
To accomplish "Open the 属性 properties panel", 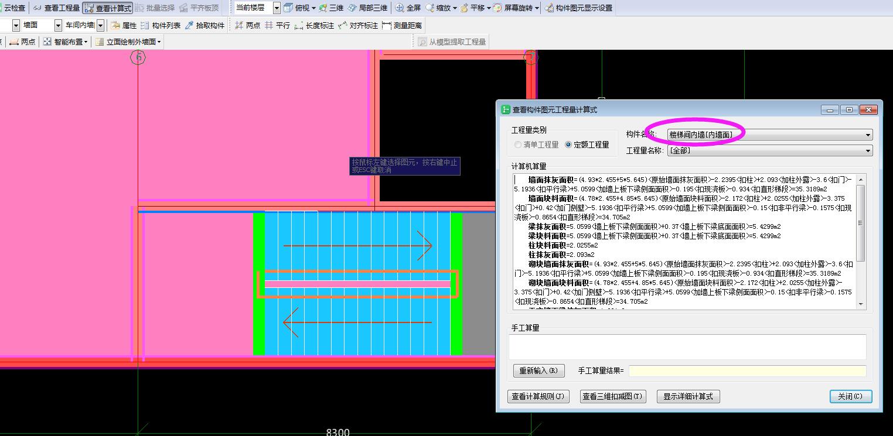I will pyautogui.click(x=124, y=25).
